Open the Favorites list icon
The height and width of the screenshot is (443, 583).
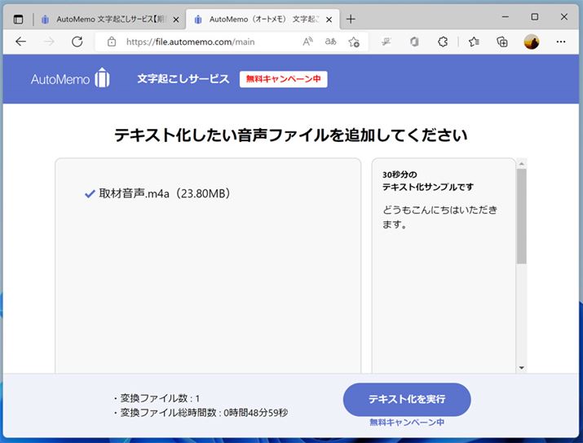(474, 42)
